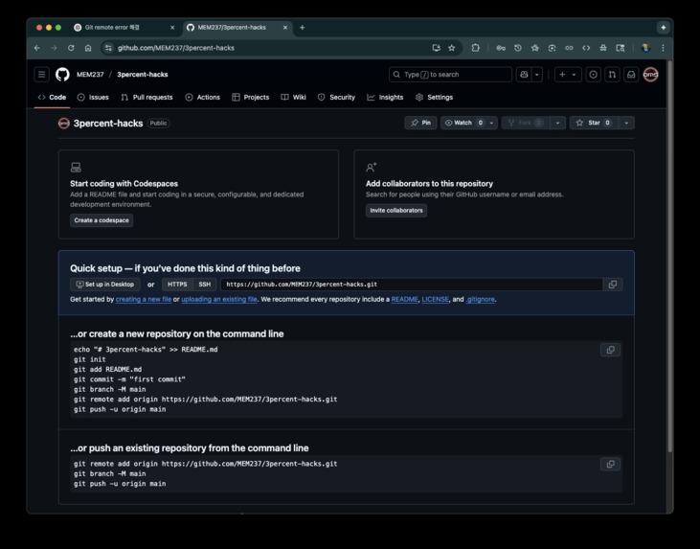Click the GitHub Octocat logo
The image size is (700, 549).
(62, 74)
